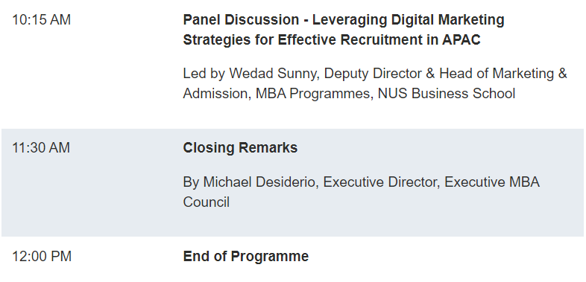Click the word Council
Viewport: 586px width, 282px height.
[207, 202]
